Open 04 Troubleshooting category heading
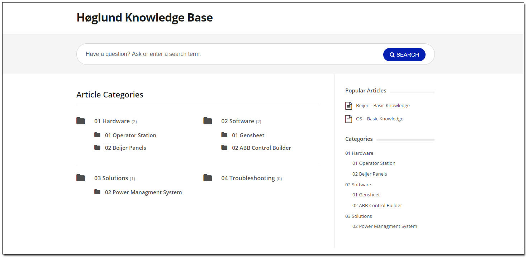The image size is (527, 258). click(x=248, y=178)
